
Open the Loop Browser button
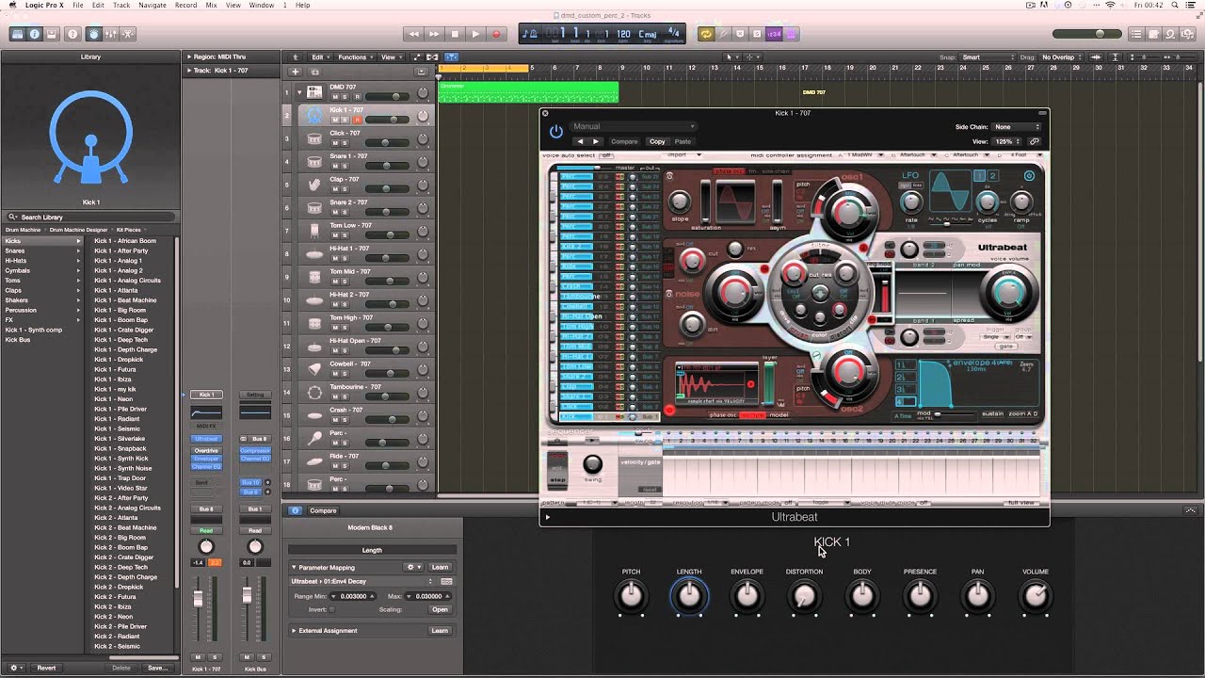click(x=1171, y=34)
